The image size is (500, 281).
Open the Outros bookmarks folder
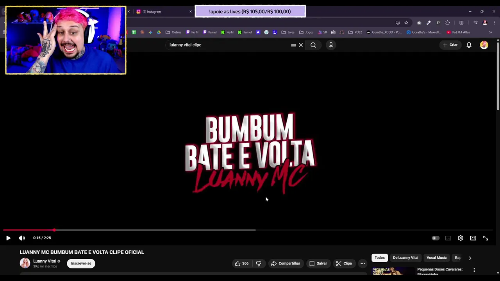pyautogui.click(x=173, y=32)
